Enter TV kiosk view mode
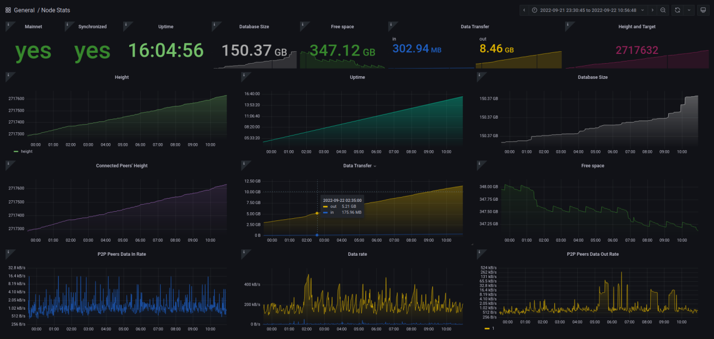This screenshot has width=714, height=339. coord(703,10)
